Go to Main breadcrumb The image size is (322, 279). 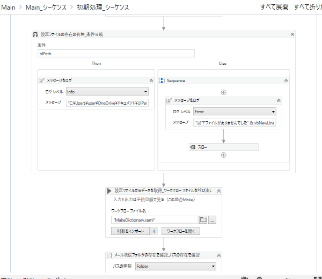(8, 8)
